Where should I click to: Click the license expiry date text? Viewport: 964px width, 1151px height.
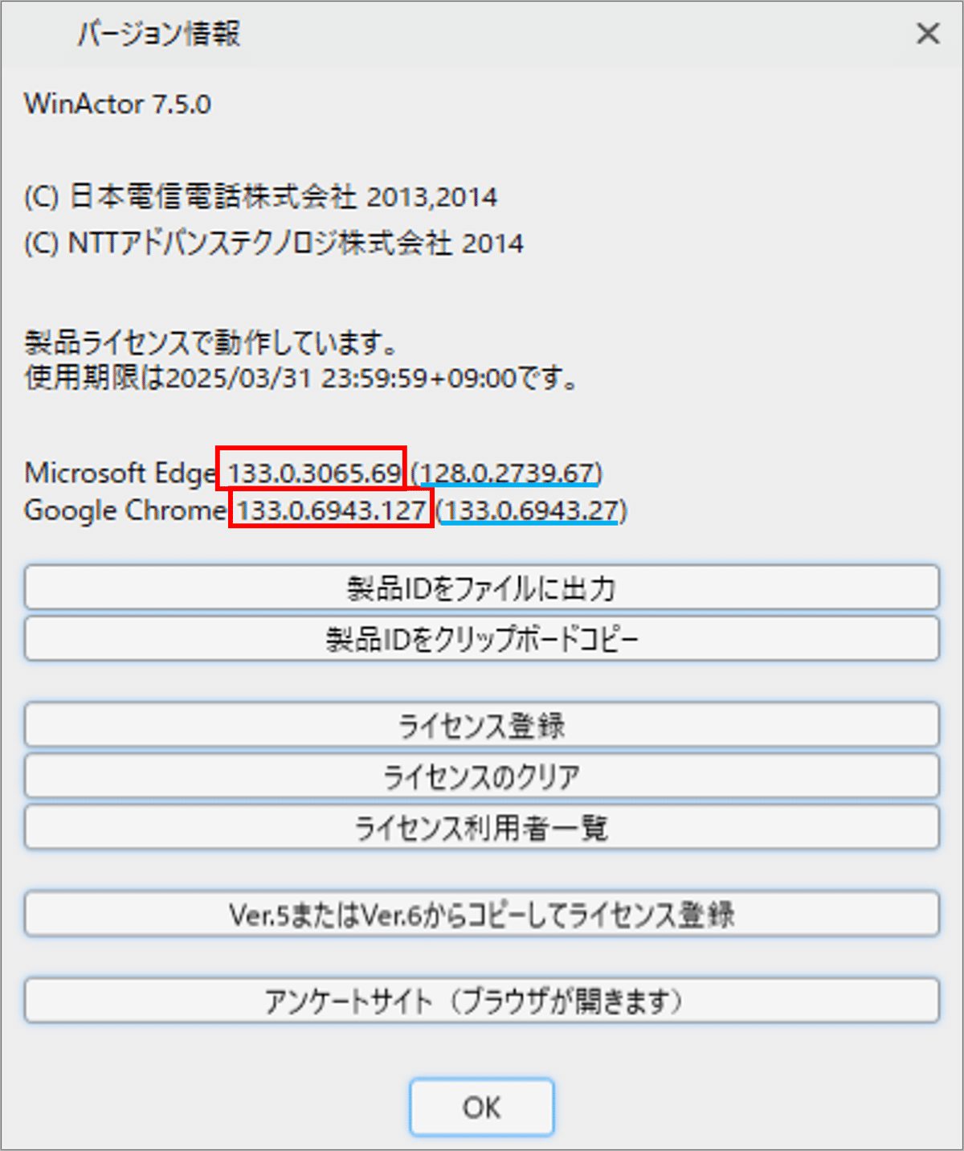[x=300, y=378]
